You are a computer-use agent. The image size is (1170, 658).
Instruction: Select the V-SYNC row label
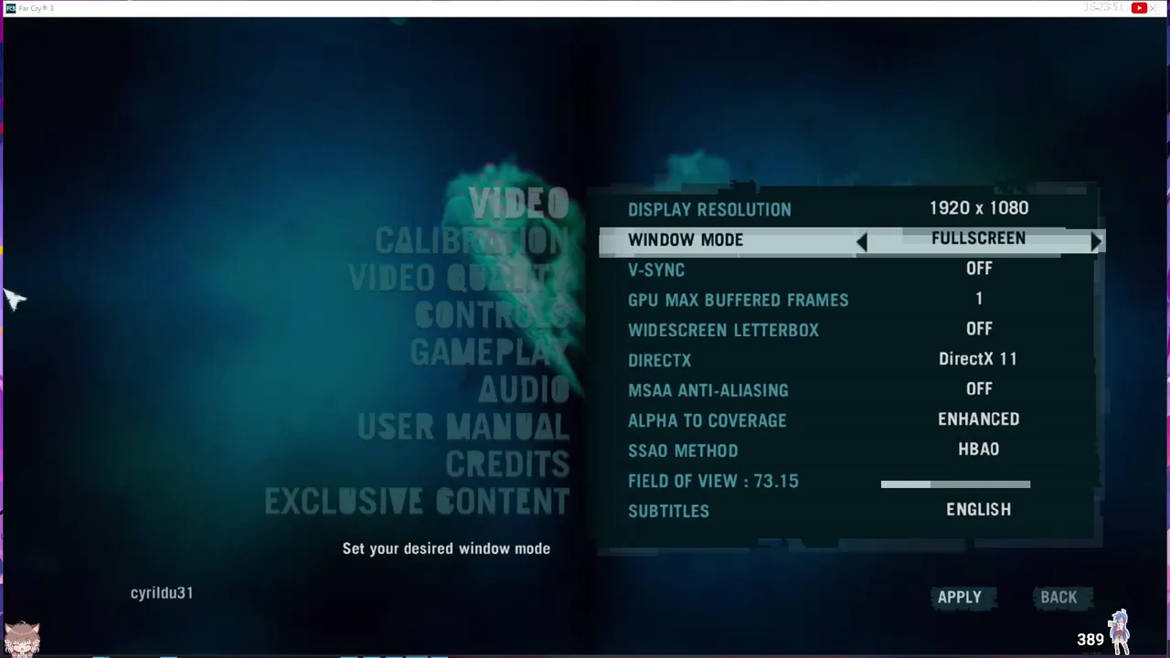(656, 271)
